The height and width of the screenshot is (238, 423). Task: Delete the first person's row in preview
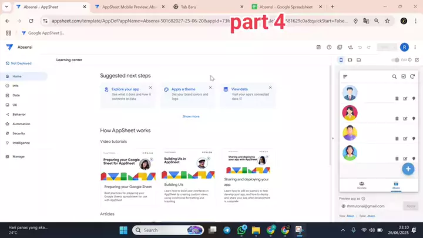[x=397, y=99]
